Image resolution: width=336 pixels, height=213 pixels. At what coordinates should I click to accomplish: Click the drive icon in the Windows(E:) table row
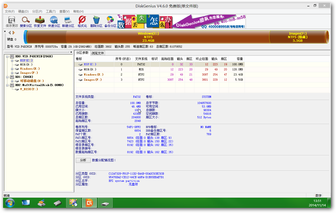pos(80,75)
